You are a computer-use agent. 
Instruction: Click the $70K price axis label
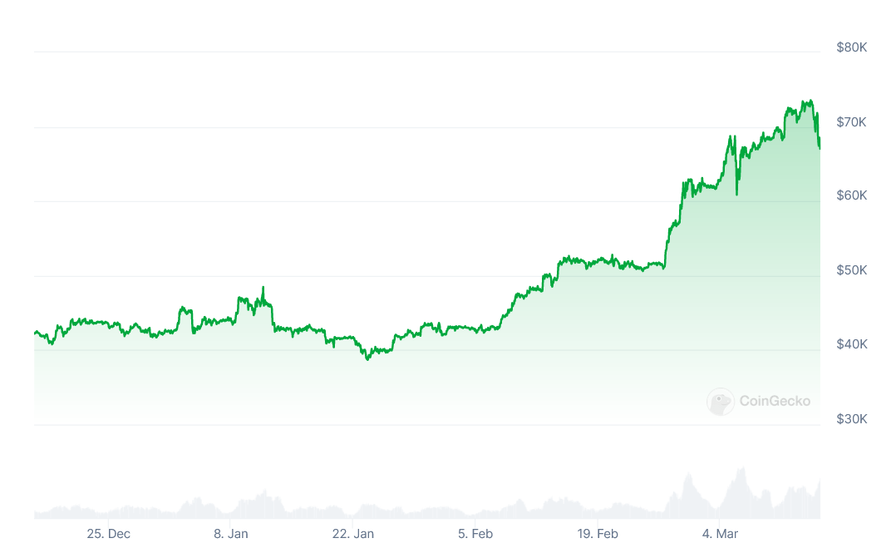[852, 122]
